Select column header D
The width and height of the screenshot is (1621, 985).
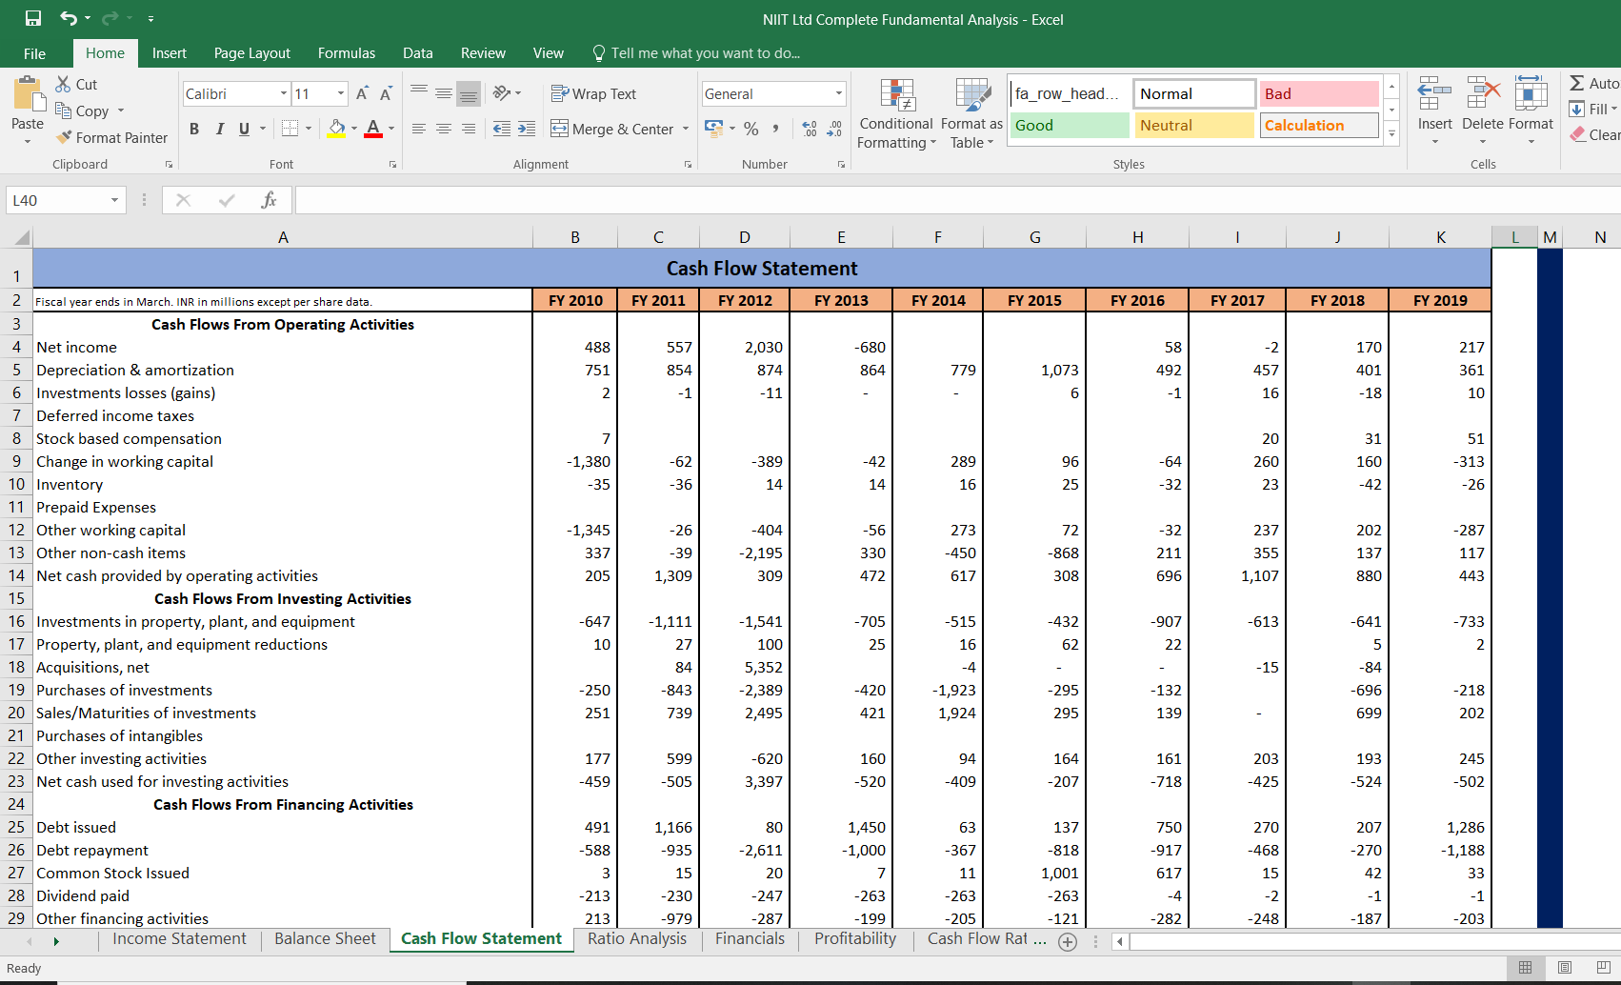(745, 237)
